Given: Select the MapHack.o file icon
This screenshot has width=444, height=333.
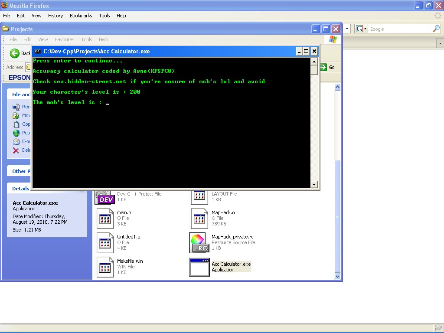Looking at the screenshot, I should [x=199, y=219].
